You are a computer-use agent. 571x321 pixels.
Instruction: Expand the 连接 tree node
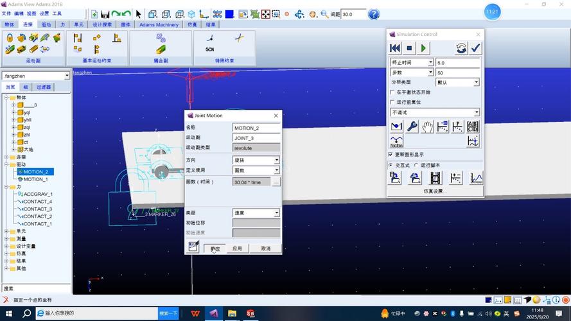point(6,157)
